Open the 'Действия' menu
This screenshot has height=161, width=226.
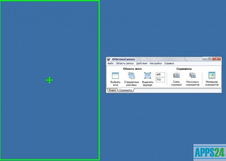click(142, 63)
